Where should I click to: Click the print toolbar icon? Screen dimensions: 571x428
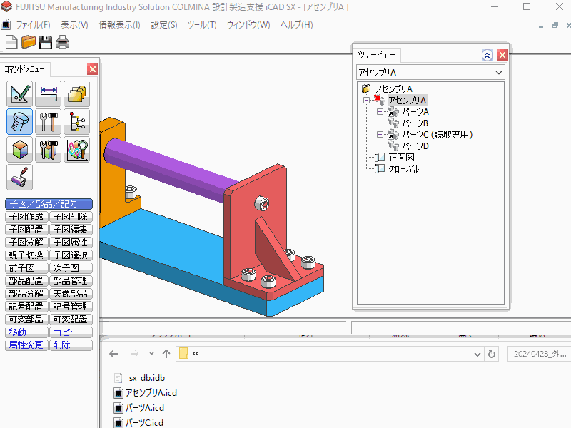63,42
